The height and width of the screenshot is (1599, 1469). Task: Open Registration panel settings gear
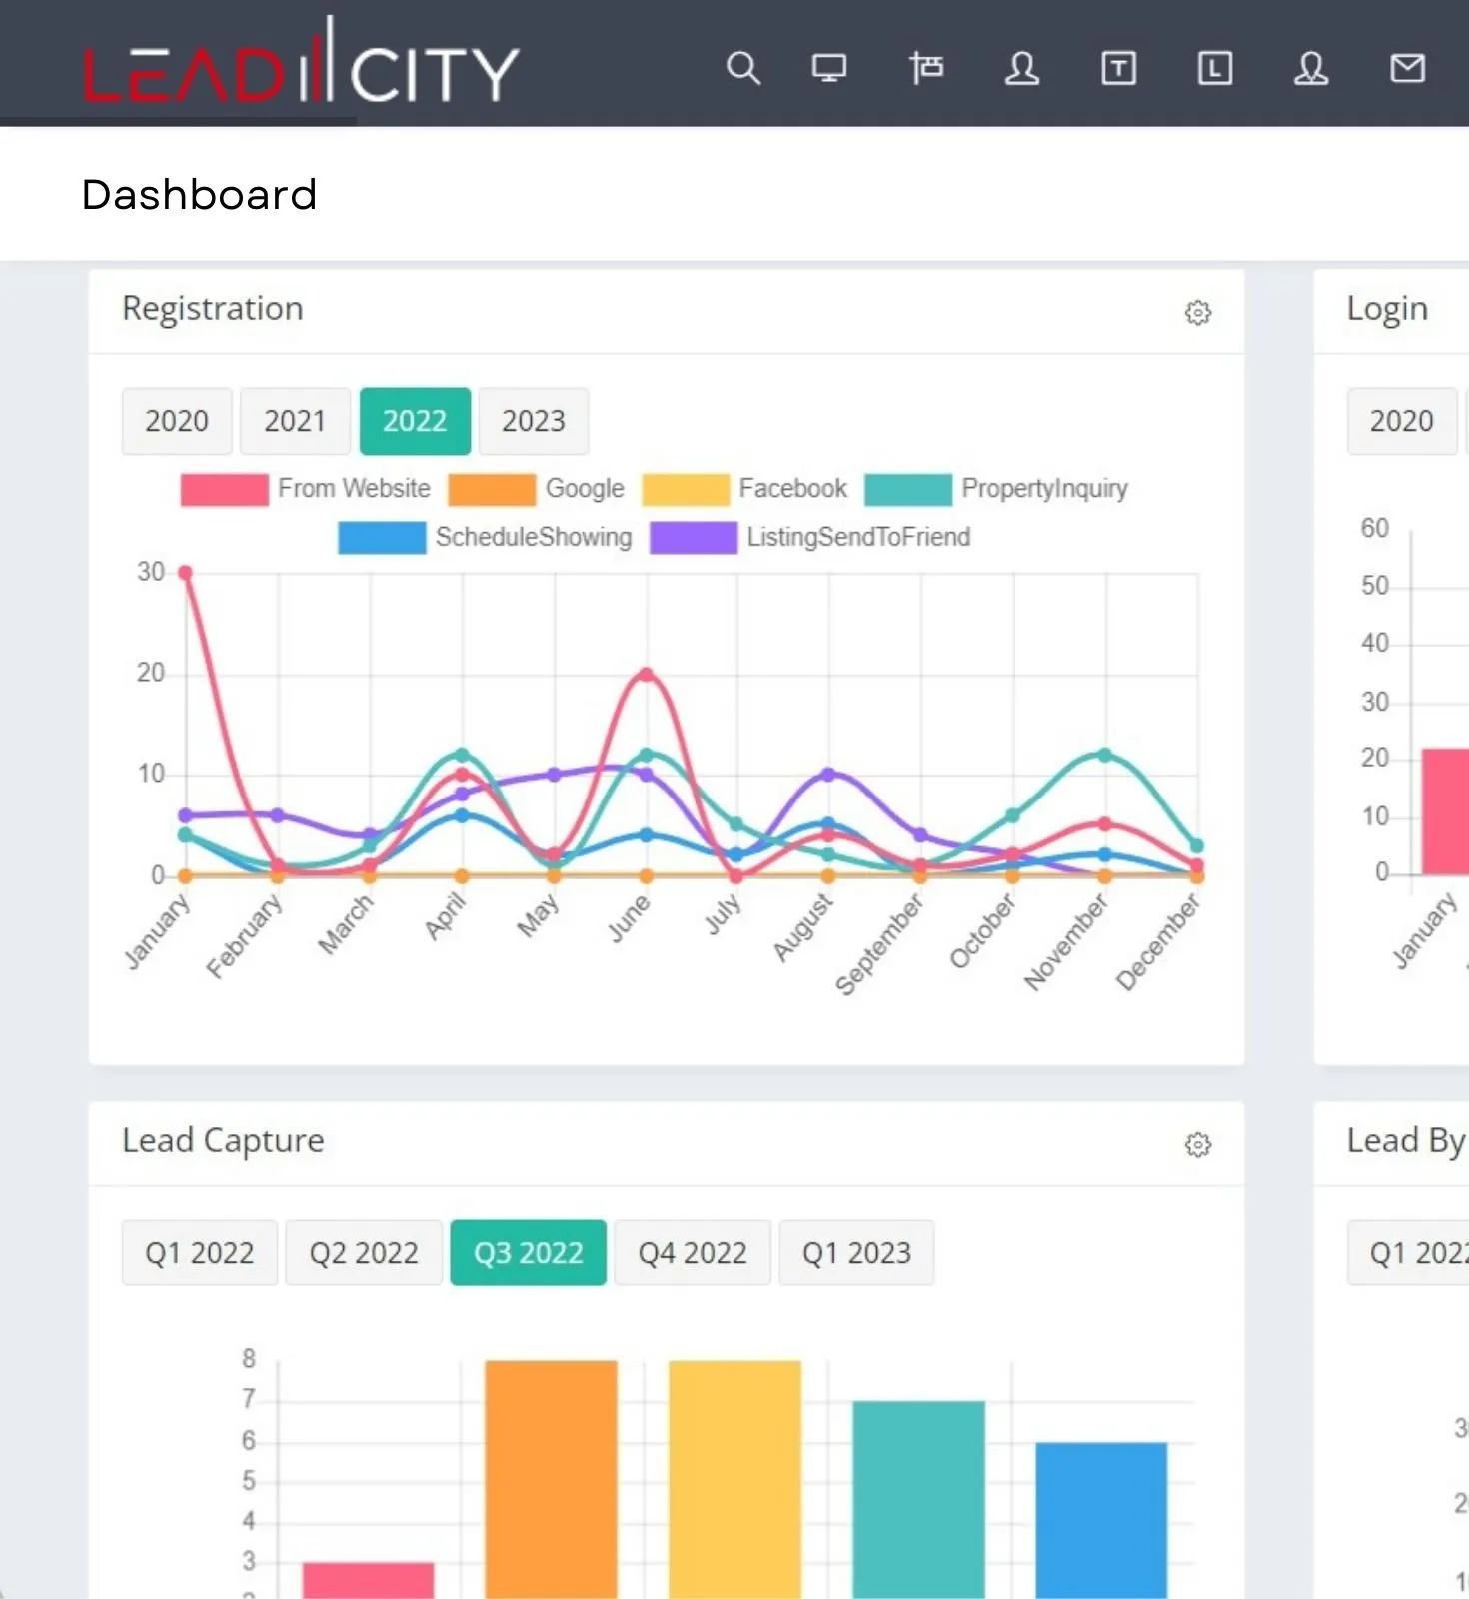[1197, 313]
